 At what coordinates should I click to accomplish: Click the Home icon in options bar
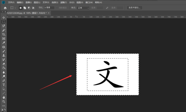[5, 8]
